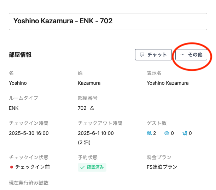The height and width of the screenshot is (190, 216).
Task: Click the room number 702 value
Action: [x=82, y=108]
